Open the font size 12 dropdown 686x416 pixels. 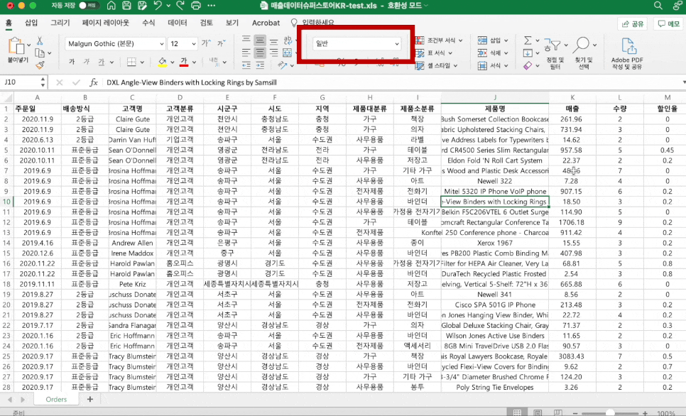(182, 44)
